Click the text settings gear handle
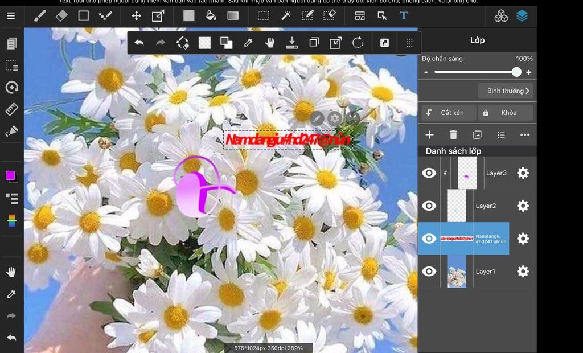 pos(335,118)
